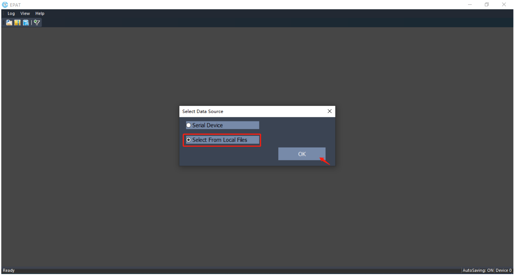The width and height of the screenshot is (514, 275).
Task: Open the Help menu
Action: point(40,14)
